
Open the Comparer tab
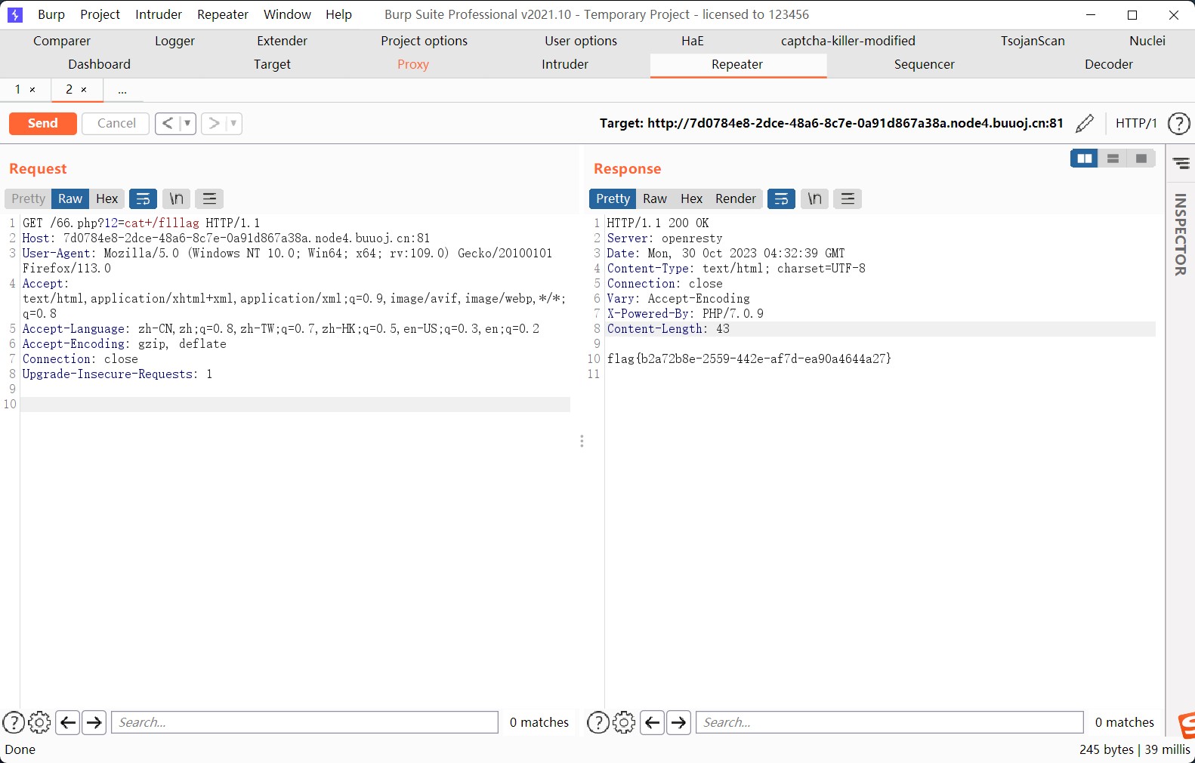(x=62, y=41)
